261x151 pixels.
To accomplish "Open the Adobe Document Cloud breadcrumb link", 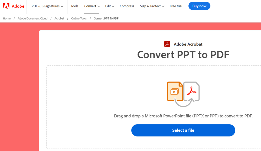I will 32,18.
